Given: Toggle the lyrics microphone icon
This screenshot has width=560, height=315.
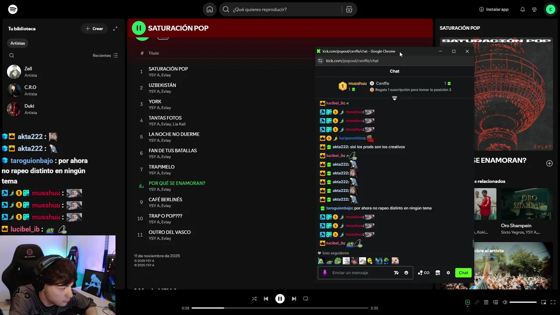Looking at the screenshot, I should 477,302.
